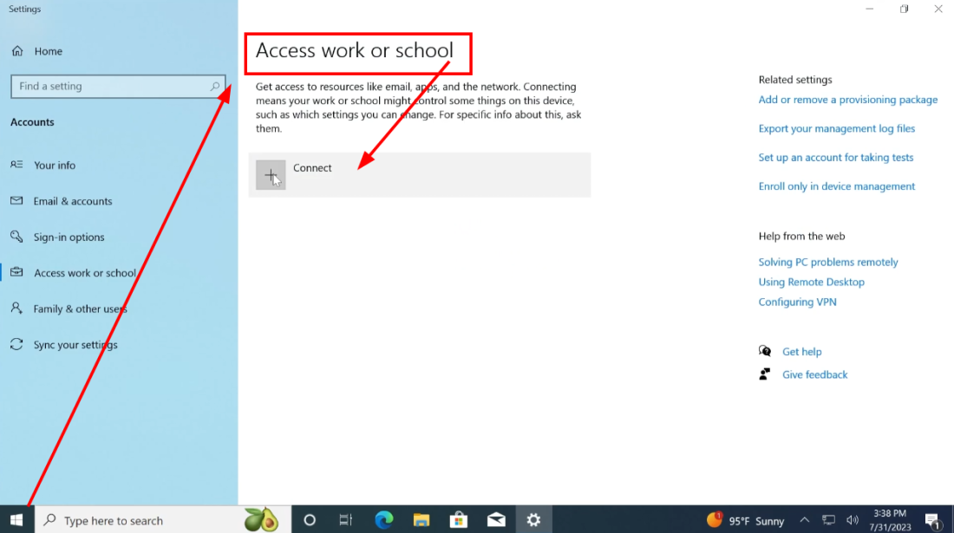Image resolution: width=954 pixels, height=533 pixels.
Task: Select Your info in the sidebar
Action: click(55, 165)
